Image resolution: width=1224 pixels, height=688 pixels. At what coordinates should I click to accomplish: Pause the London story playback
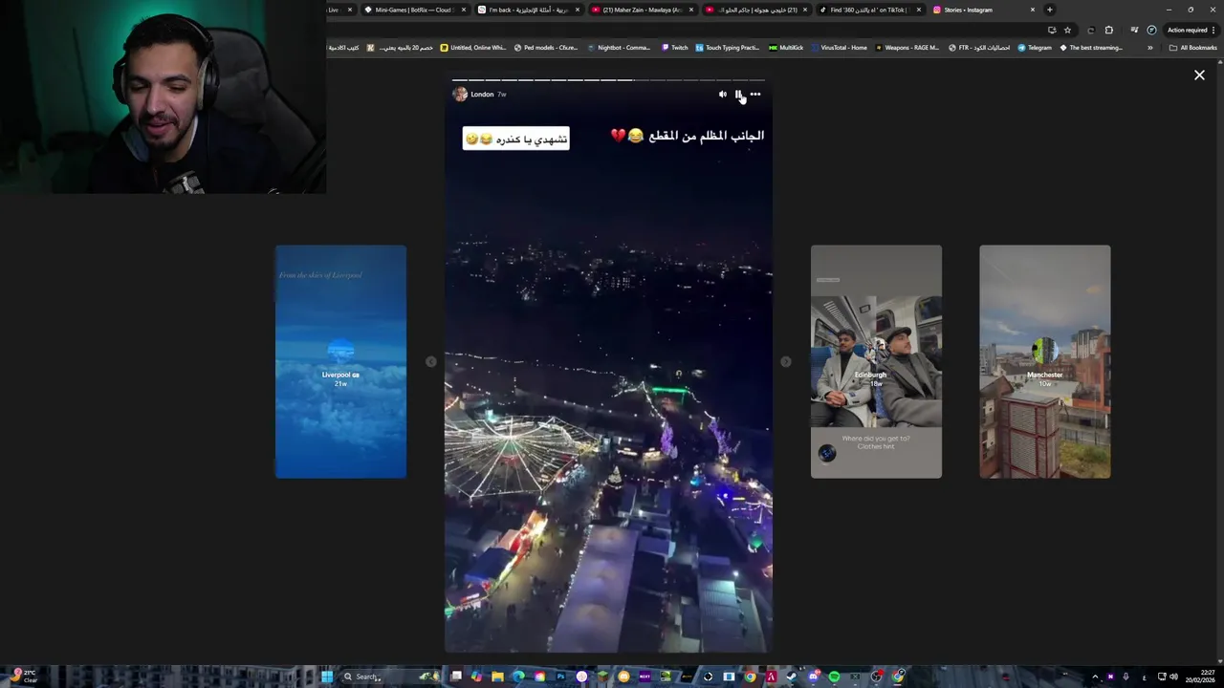738,95
